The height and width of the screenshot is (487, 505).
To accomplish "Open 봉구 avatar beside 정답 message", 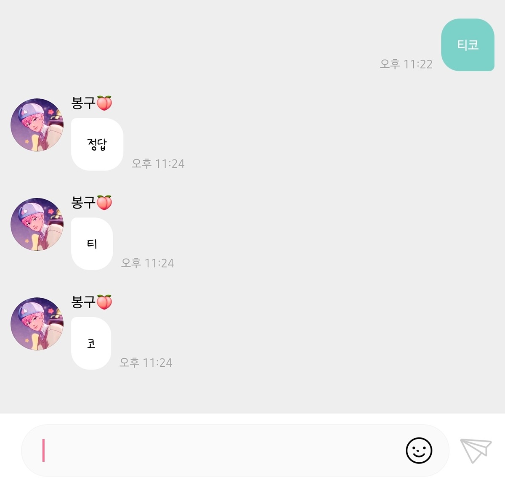I will click(x=37, y=125).
